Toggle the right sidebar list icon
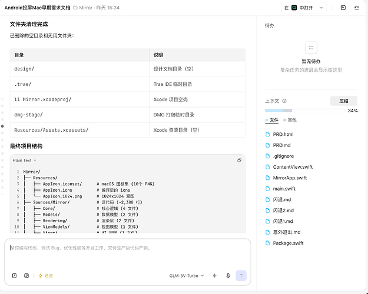Screen dimensions: 368x294 click(357, 8)
